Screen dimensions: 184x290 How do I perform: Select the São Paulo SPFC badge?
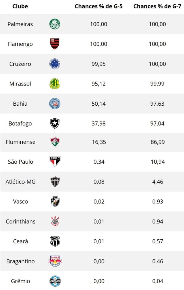pos(55,162)
